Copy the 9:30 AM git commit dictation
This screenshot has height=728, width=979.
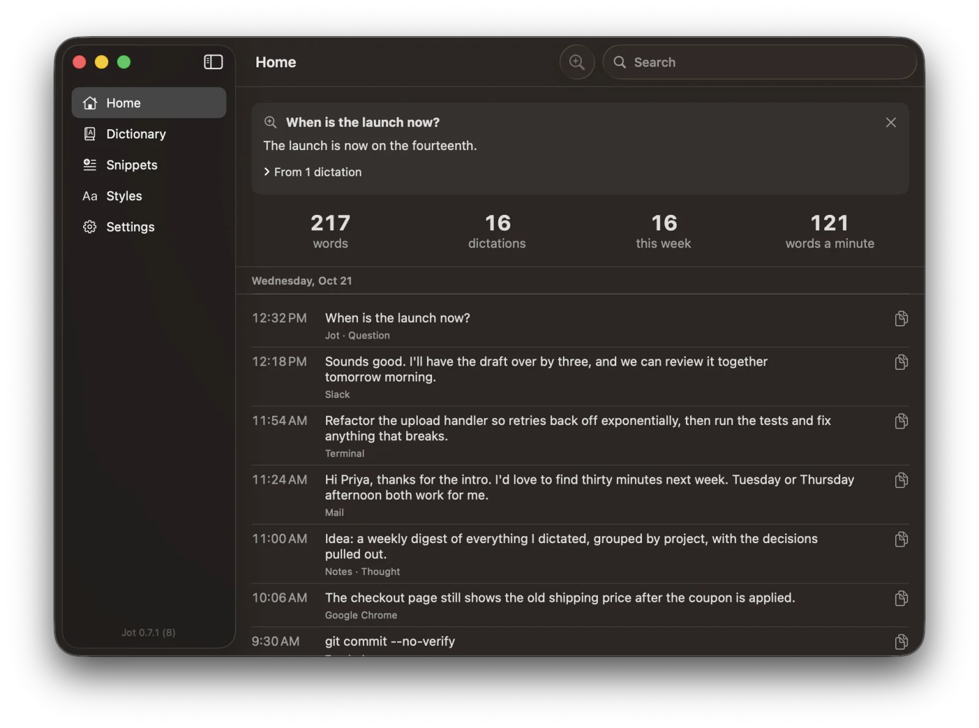point(901,642)
